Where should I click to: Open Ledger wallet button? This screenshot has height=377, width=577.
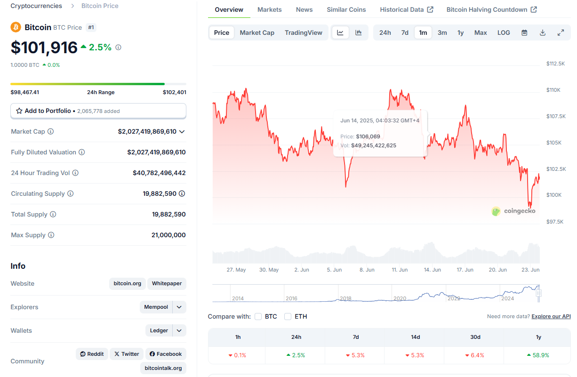159,330
